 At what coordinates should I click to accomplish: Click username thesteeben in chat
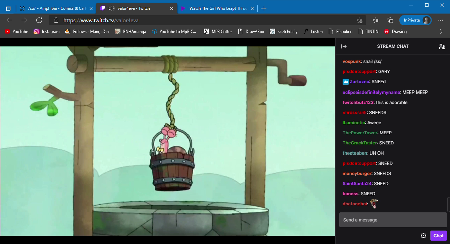(x=355, y=153)
